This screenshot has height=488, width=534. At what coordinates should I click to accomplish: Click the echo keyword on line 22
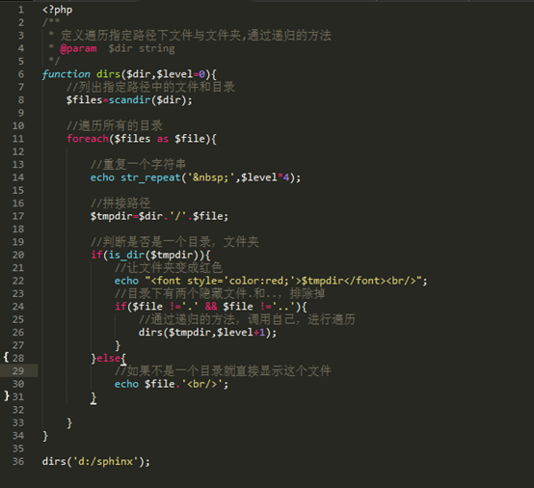pos(126,281)
